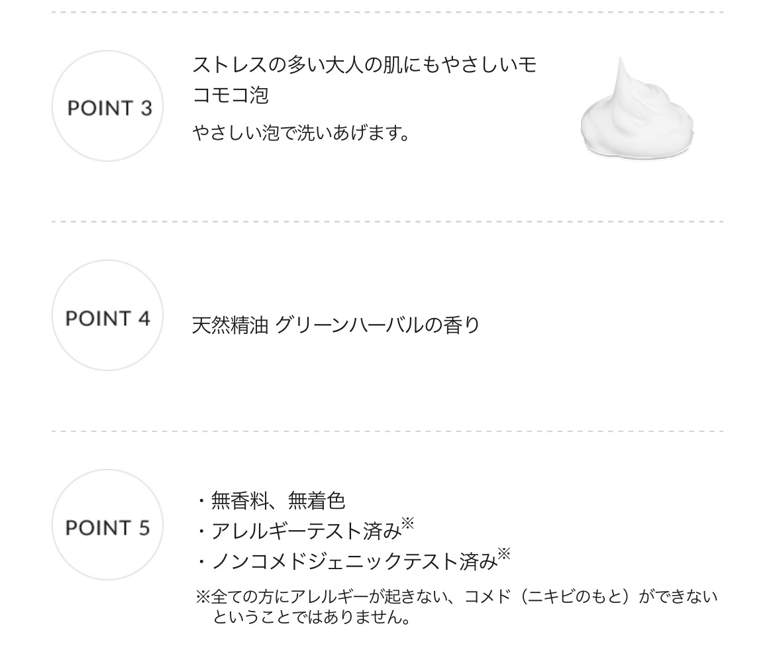Click the POINT 3 circle badge

point(107,106)
